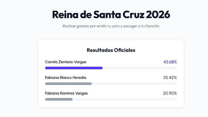Click the Resultados Oficiales heading

pyautogui.click(x=111, y=50)
